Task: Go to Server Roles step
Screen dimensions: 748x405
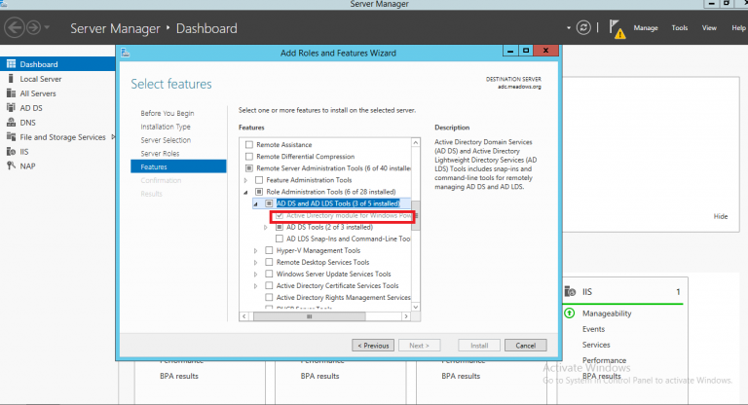Action: click(x=160, y=153)
